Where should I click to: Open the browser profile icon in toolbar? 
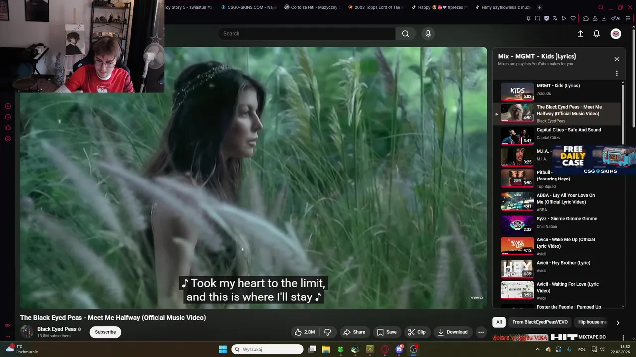point(595,18)
